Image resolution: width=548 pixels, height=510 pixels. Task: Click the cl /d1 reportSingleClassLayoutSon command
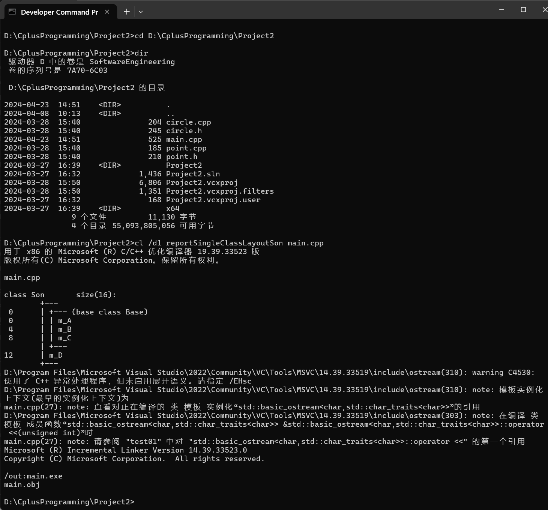[229, 243]
